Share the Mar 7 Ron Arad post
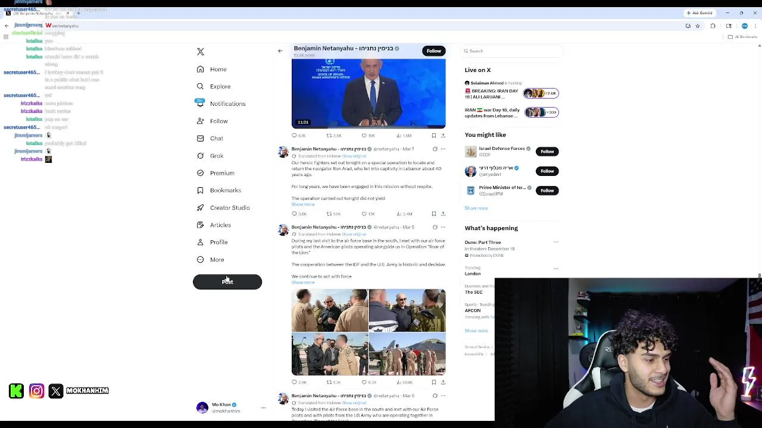The width and height of the screenshot is (762, 428). 443,214
